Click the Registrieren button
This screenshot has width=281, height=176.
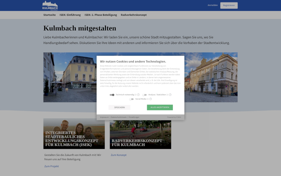click(229, 5)
